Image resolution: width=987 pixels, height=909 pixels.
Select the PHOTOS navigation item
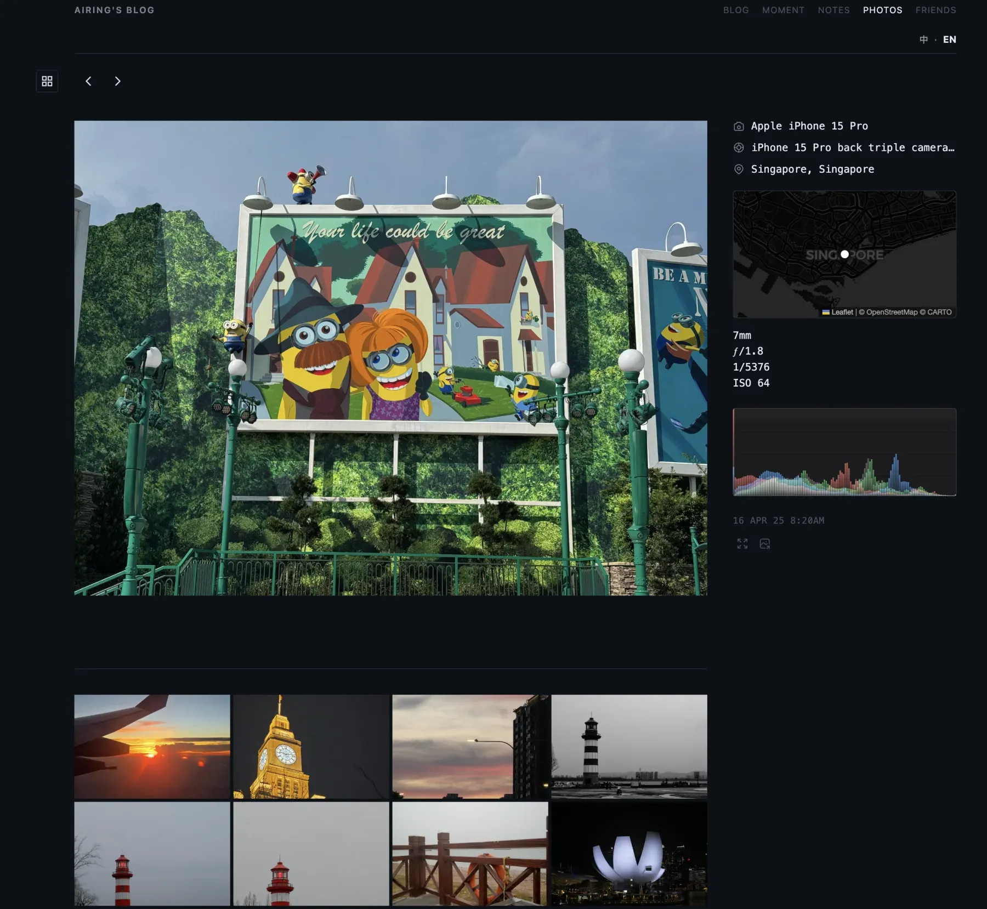tap(882, 10)
